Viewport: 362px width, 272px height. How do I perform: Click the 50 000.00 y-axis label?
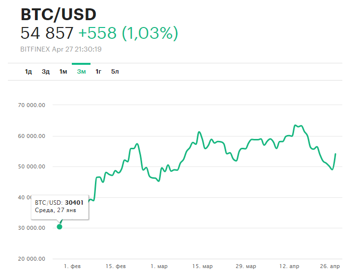pos(32,166)
